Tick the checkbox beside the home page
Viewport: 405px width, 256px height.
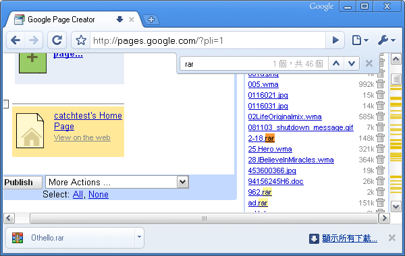tap(5, 104)
